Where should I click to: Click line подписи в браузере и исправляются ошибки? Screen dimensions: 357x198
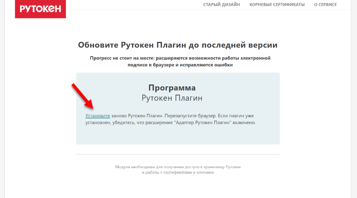click(180, 65)
